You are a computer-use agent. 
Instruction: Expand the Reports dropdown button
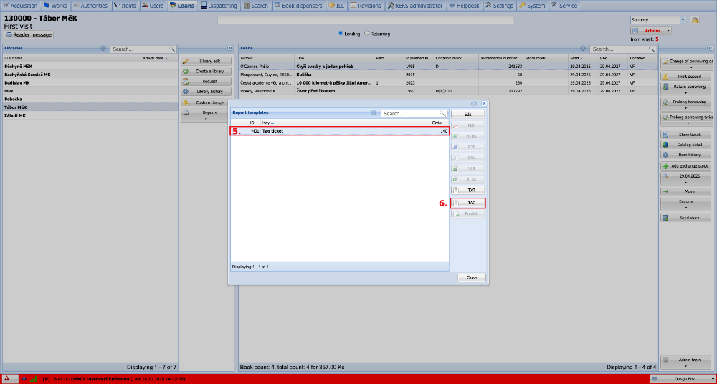tap(206, 115)
